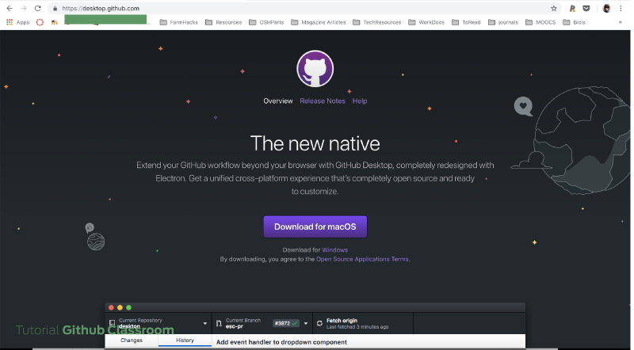Follow the Windows download link

point(334,249)
